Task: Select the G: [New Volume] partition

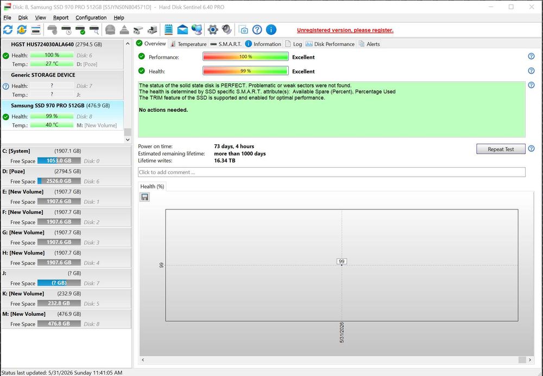Action: tap(66, 237)
